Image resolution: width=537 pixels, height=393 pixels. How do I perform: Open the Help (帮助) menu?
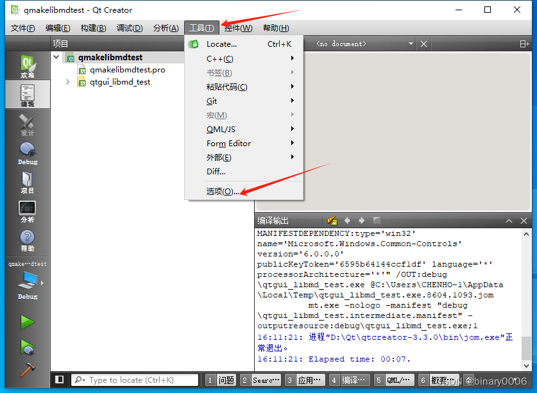coord(276,28)
